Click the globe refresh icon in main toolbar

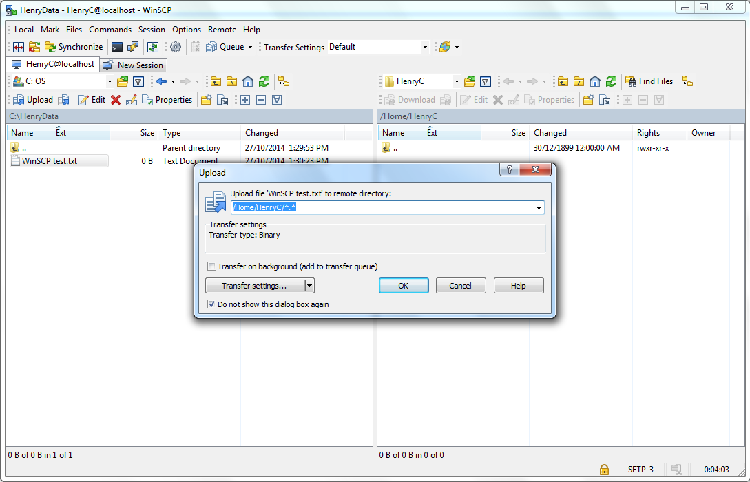(x=445, y=47)
